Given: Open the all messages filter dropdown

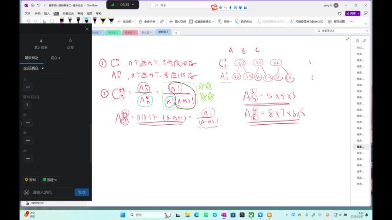Looking at the screenshot, I should (x=34, y=68).
